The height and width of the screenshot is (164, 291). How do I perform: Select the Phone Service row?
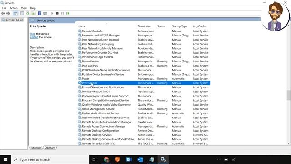pos(144,61)
